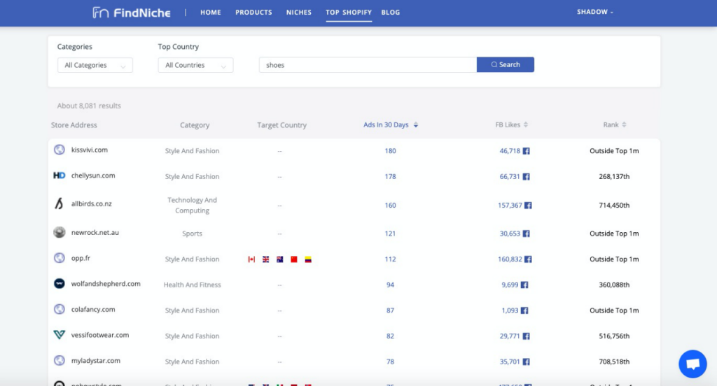Open the PRODUCTS nav item
This screenshot has width=717, height=386.
253,13
